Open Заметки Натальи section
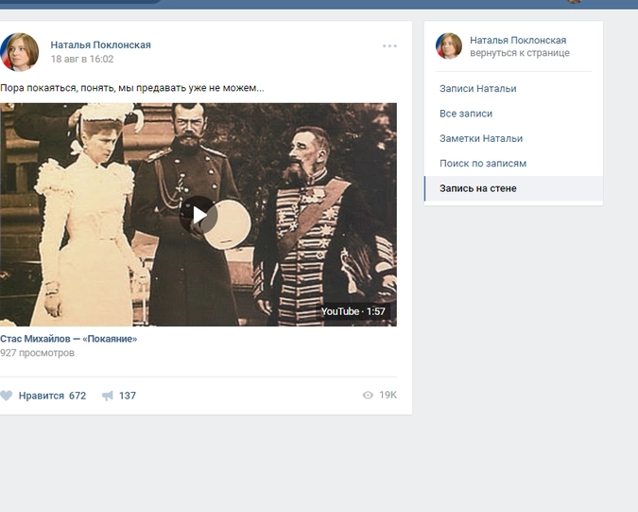638x512 pixels. pos(480,138)
